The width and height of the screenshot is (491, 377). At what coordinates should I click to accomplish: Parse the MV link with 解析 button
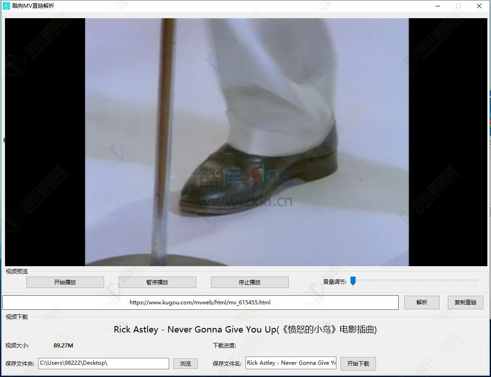click(x=421, y=302)
